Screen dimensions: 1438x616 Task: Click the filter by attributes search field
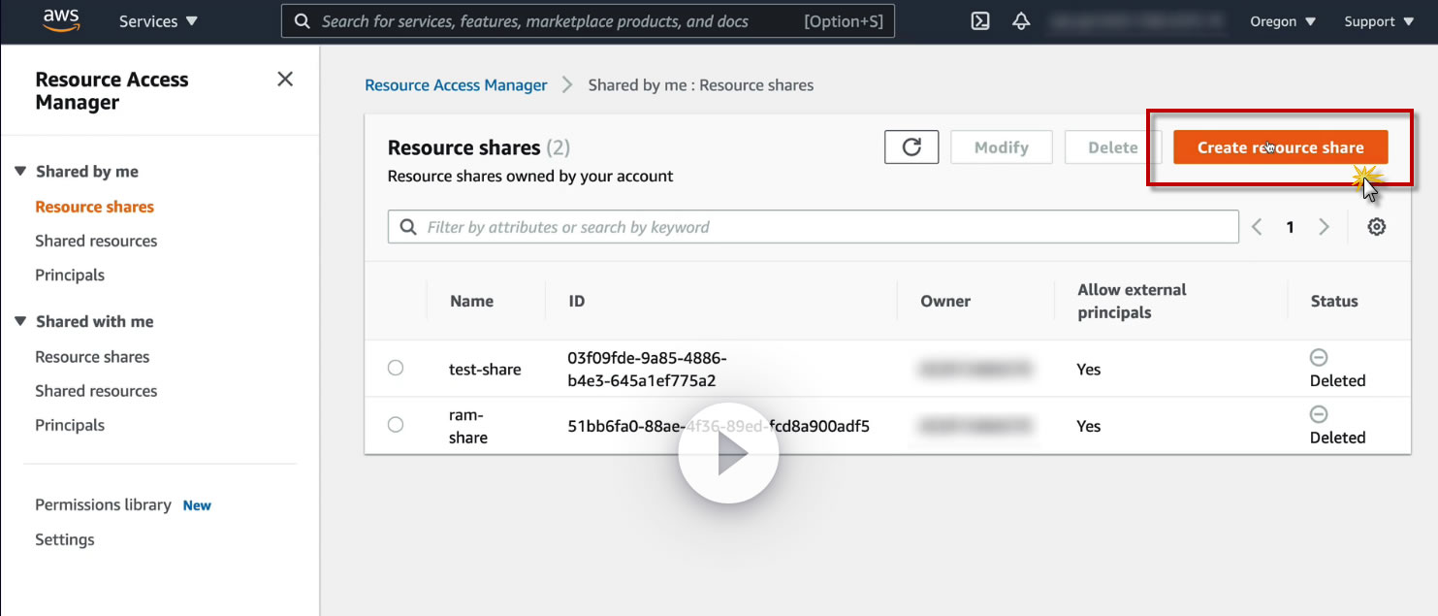(x=813, y=227)
